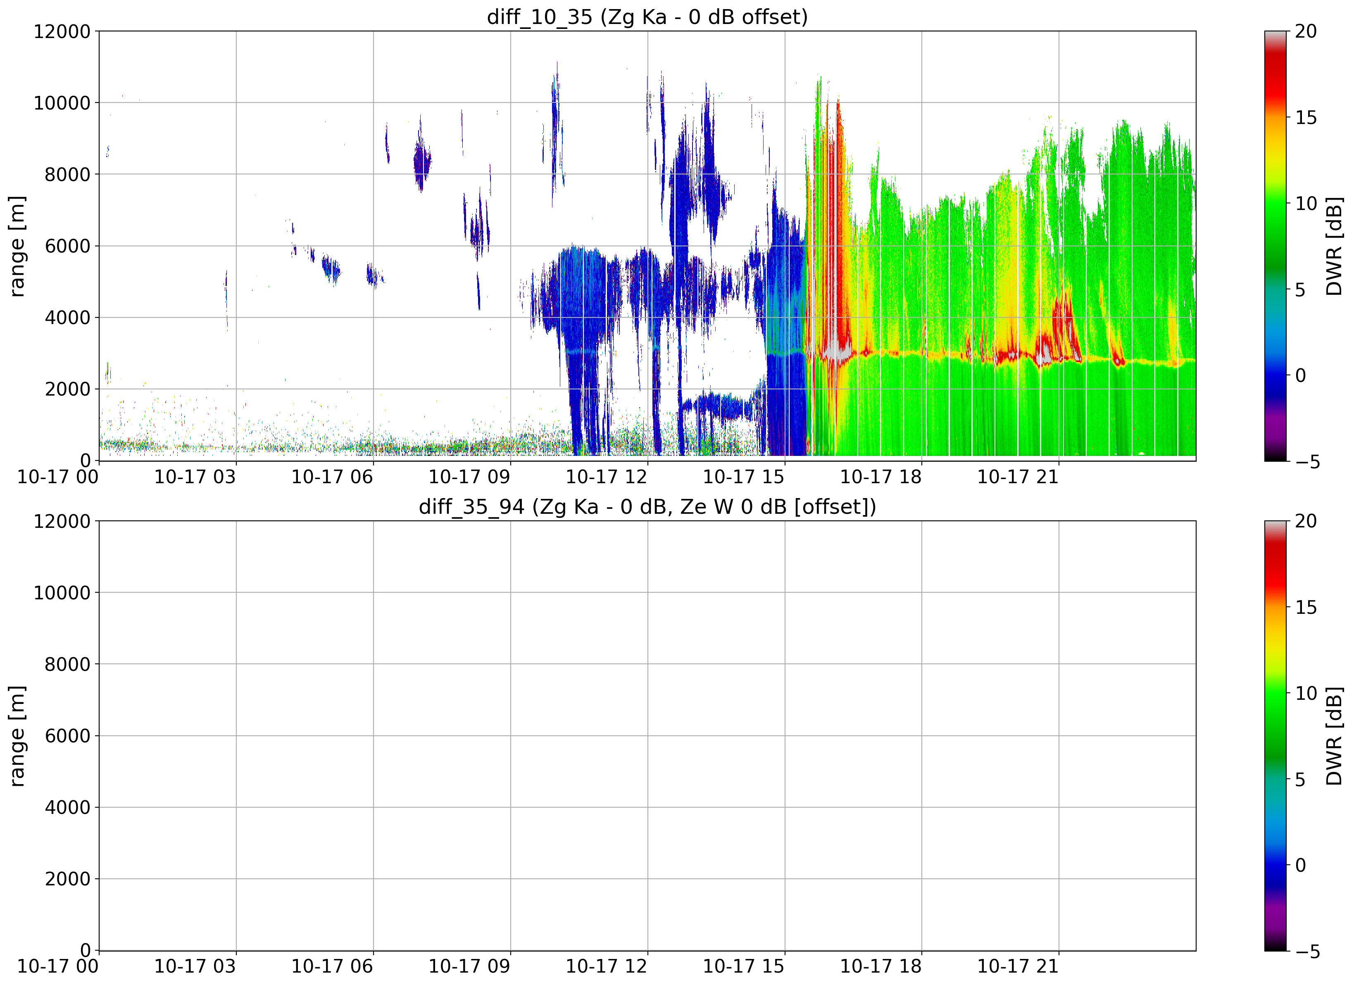Click the top plot's '10-17 06' time tick label
The height and width of the screenshot is (985, 1354).
pos(332,477)
